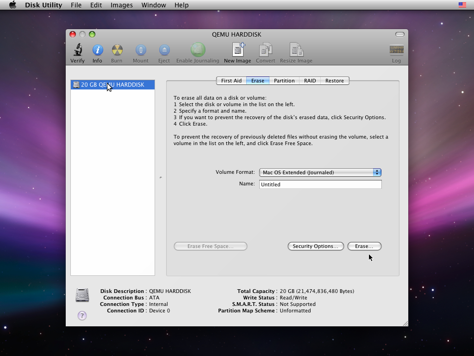Click the Eject toolbar icon
This screenshot has height=356, width=474.
pos(164,50)
